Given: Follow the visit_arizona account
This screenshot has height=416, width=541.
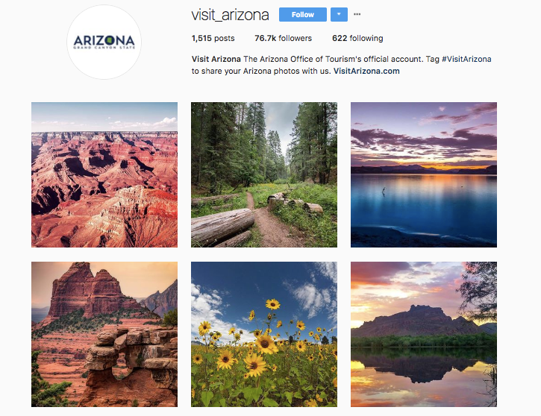Looking at the screenshot, I should [303, 14].
